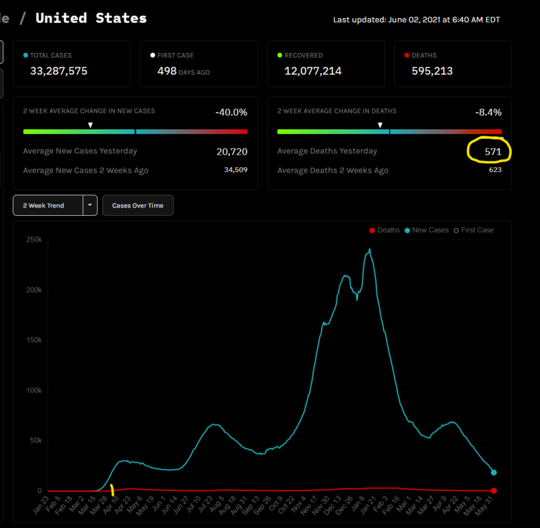Click the circled 571 average deaths value
This screenshot has width=540, height=528.
490,151
